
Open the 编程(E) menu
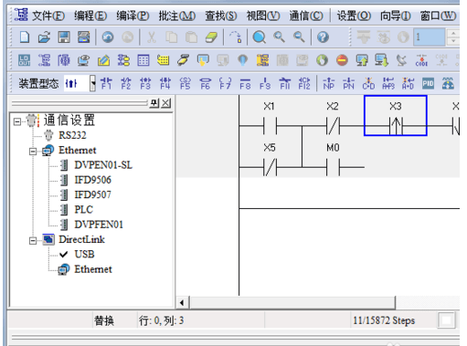coord(90,16)
